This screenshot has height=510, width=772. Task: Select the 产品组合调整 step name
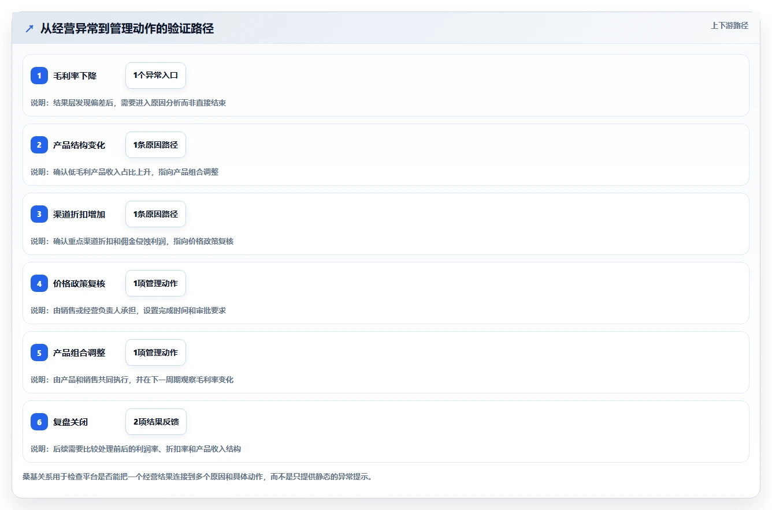[79, 352]
